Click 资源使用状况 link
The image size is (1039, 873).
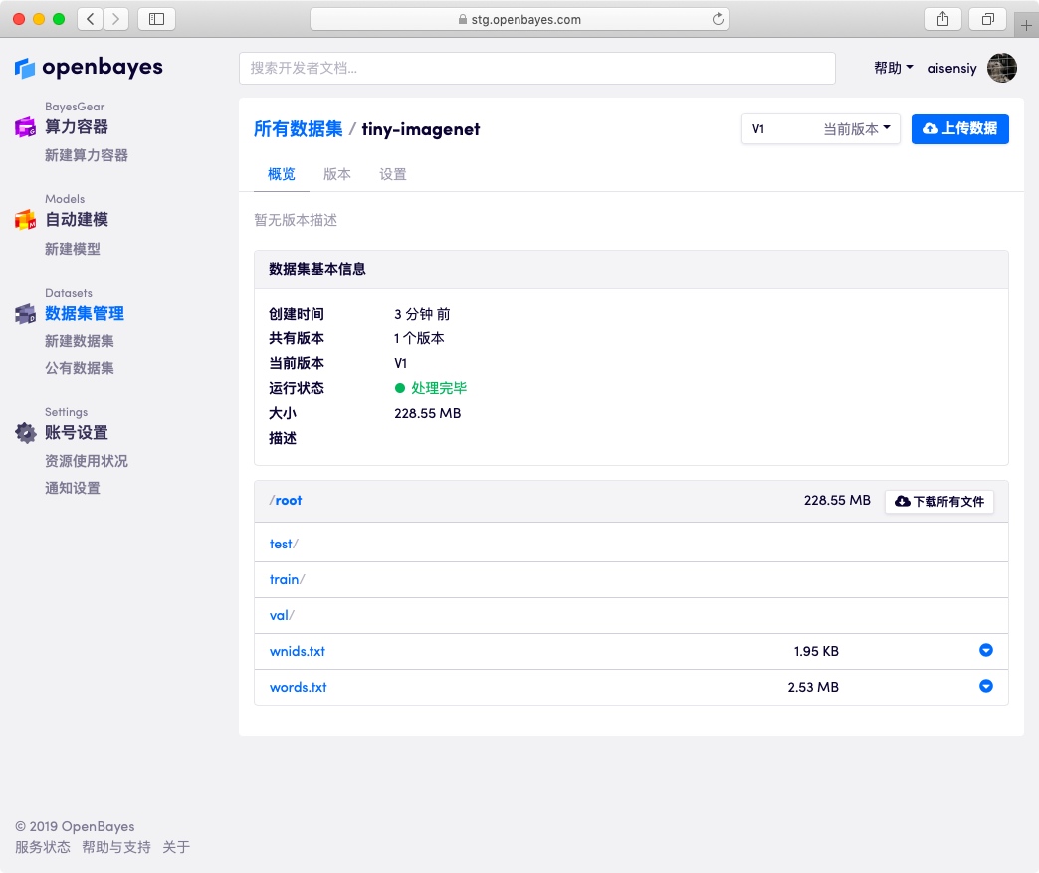87,461
